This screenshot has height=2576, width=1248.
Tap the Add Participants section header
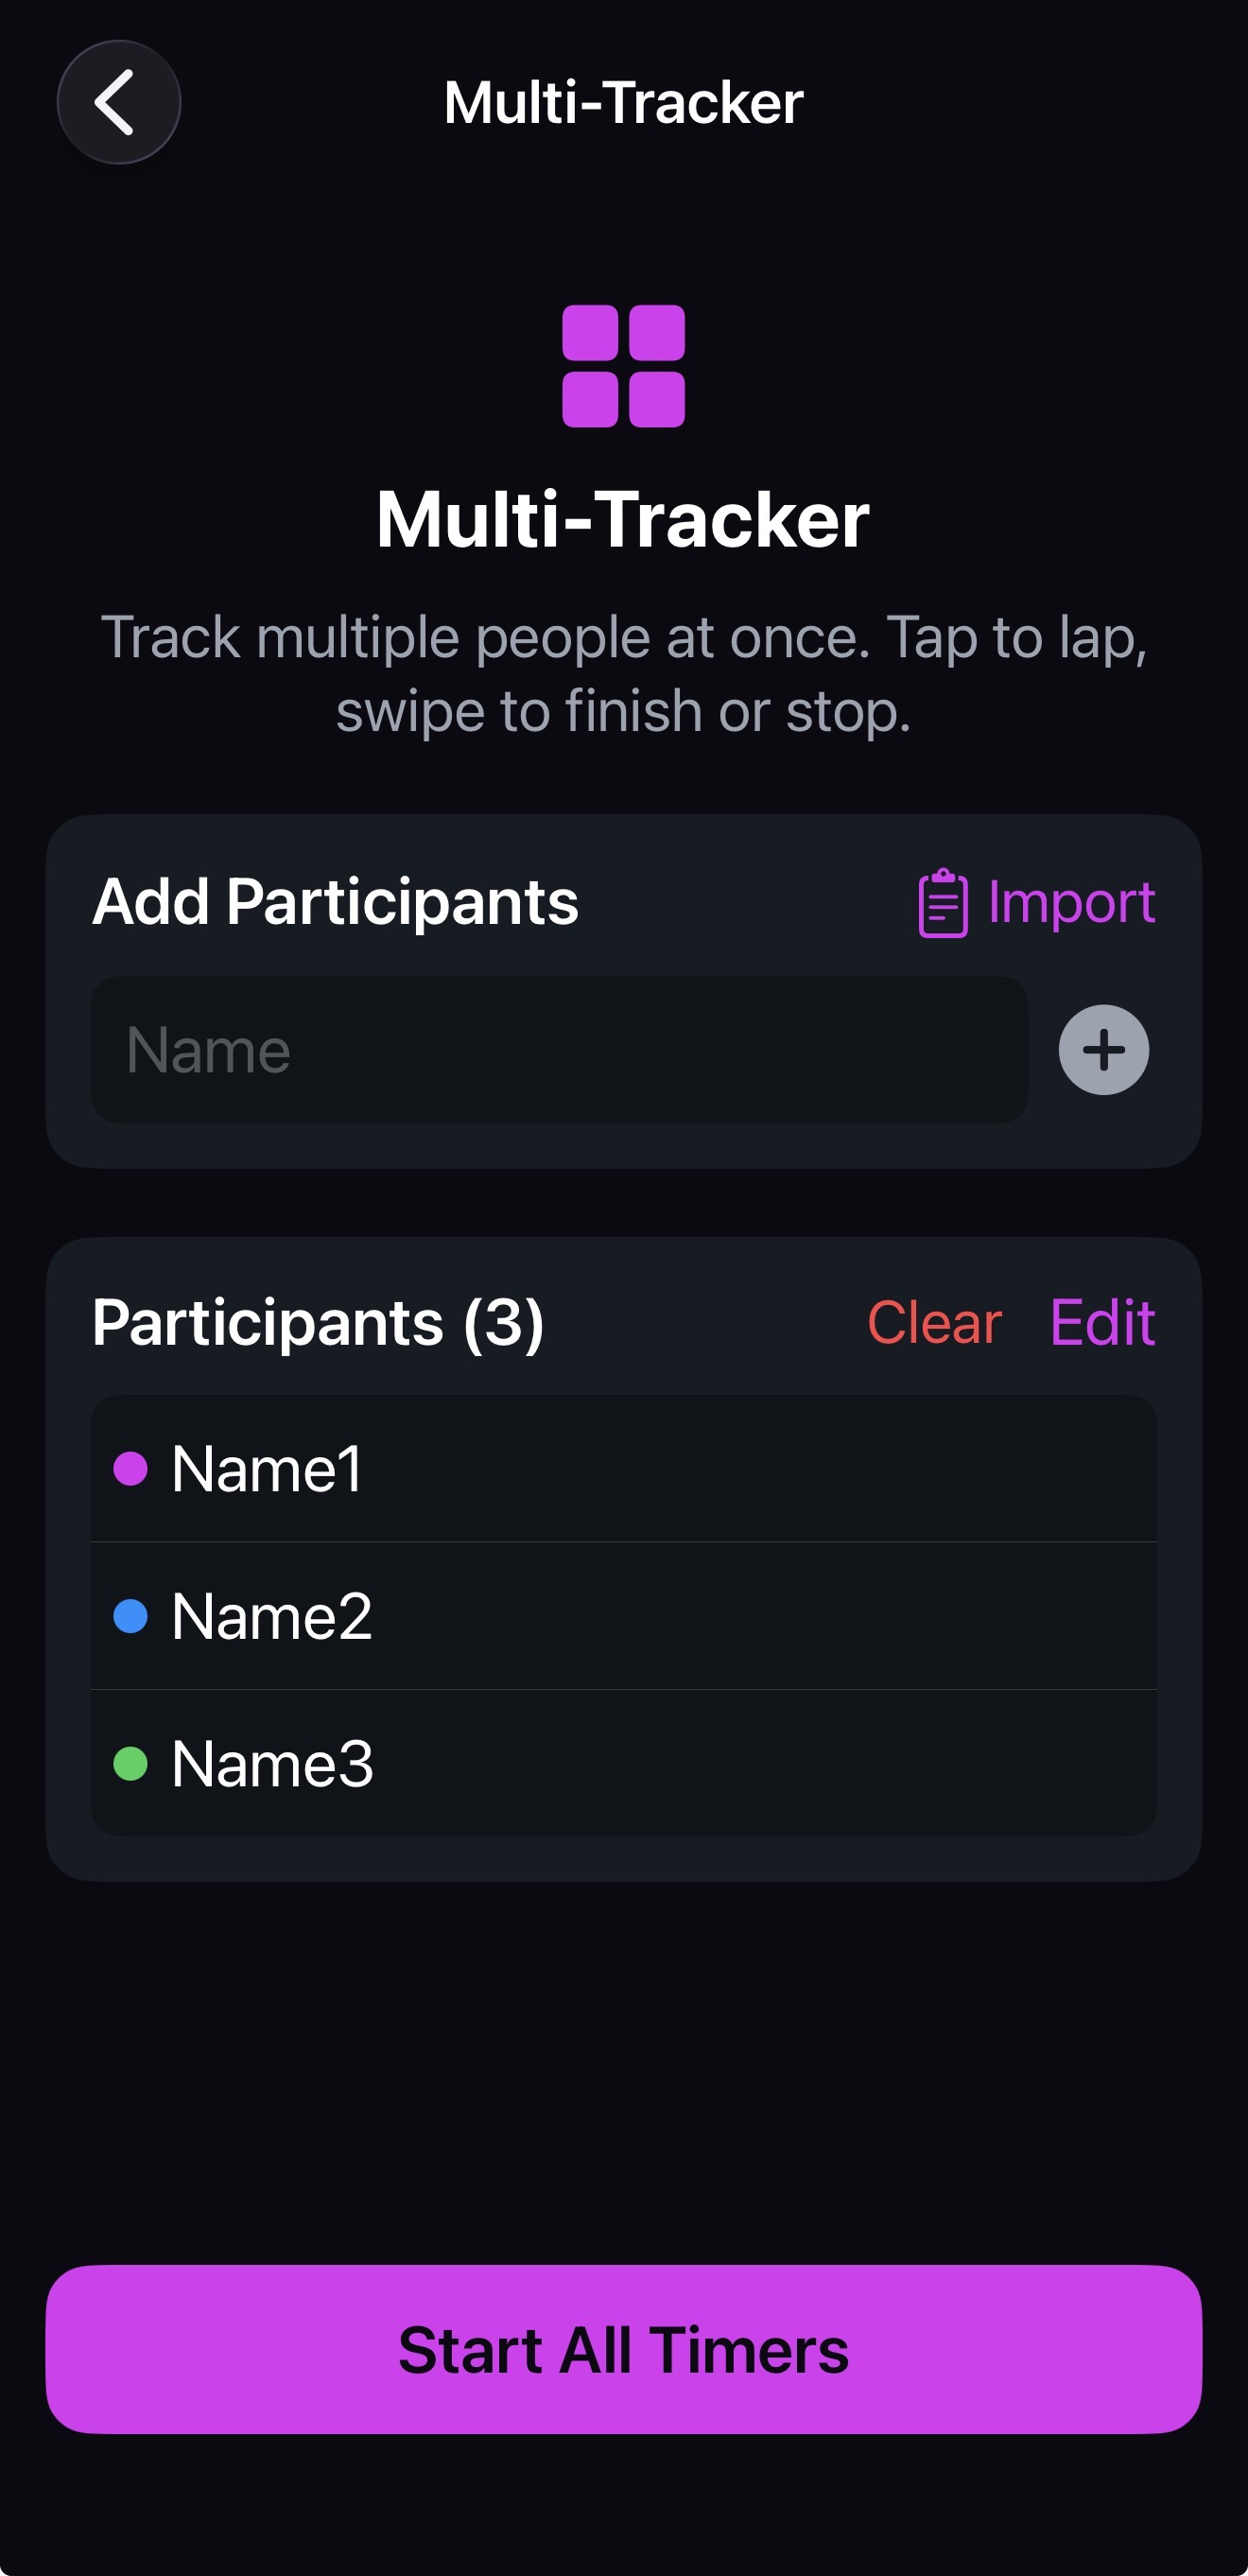click(x=337, y=902)
